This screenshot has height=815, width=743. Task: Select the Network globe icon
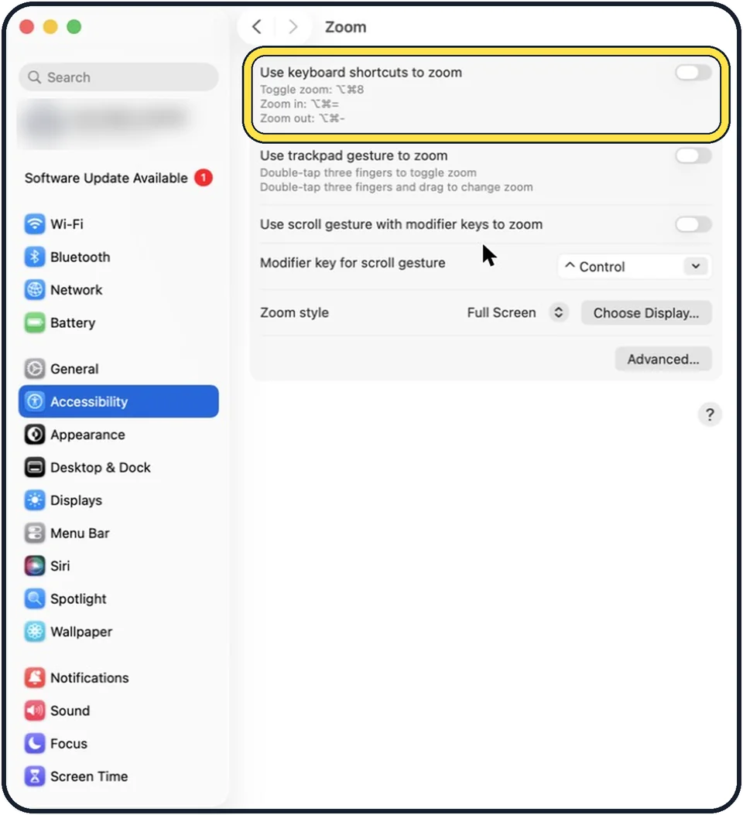click(35, 289)
